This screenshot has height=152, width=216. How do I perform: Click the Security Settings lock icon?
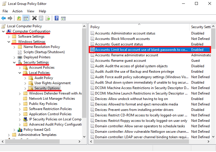tap(20, 62)
